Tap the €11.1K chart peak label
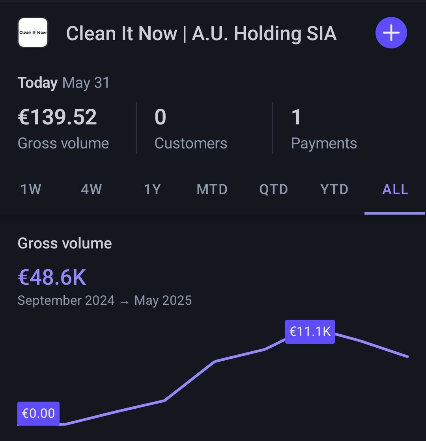Screen dimensions: 426x441 (310, 332)
